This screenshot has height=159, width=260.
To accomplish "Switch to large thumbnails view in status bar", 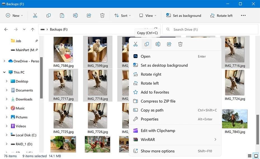I will tap(256, 156).
